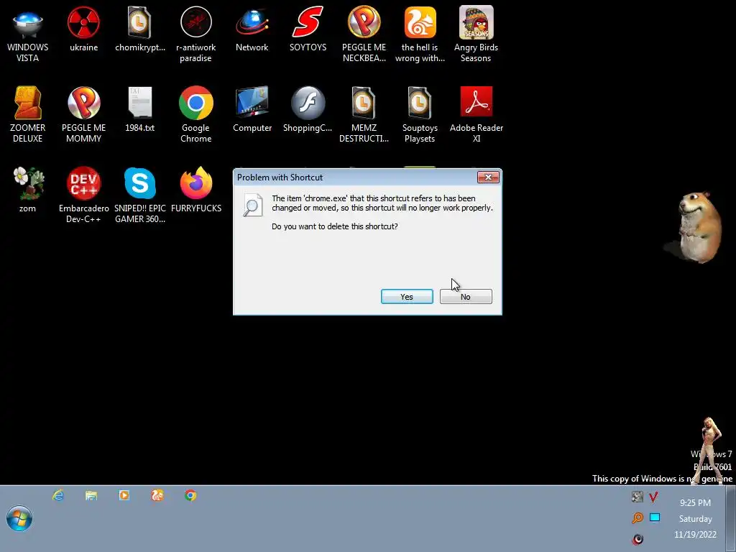Select the SOYTOYS icon
736x552 pixels.
click(x=308, y=29)
